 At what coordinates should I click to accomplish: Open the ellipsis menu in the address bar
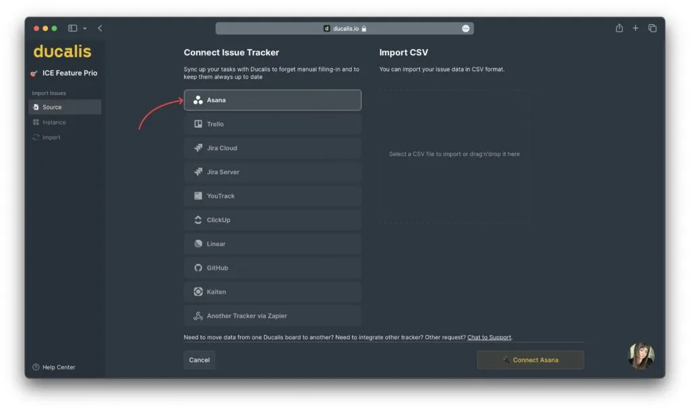(465, 28)
